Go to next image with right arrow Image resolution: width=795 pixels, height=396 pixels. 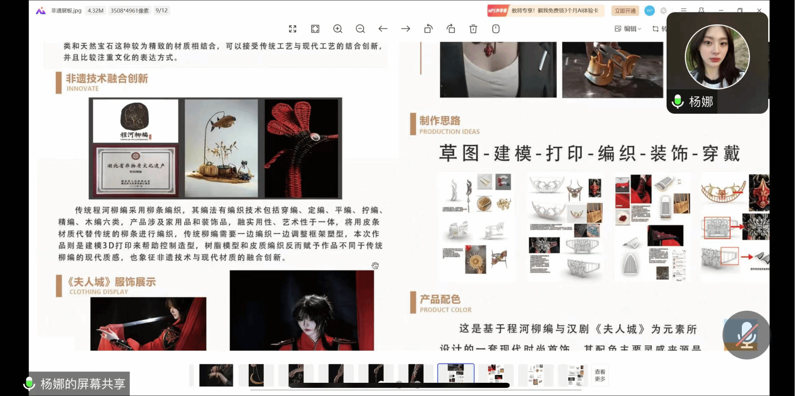coord(406,29)
